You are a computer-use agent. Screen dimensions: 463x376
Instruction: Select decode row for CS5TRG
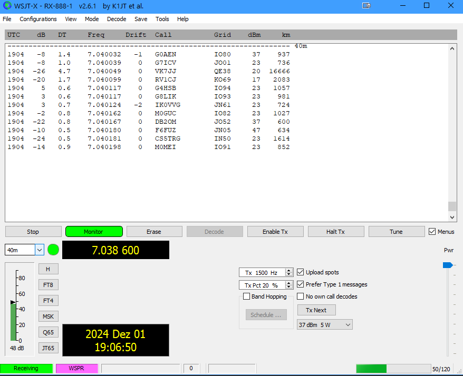149,138
